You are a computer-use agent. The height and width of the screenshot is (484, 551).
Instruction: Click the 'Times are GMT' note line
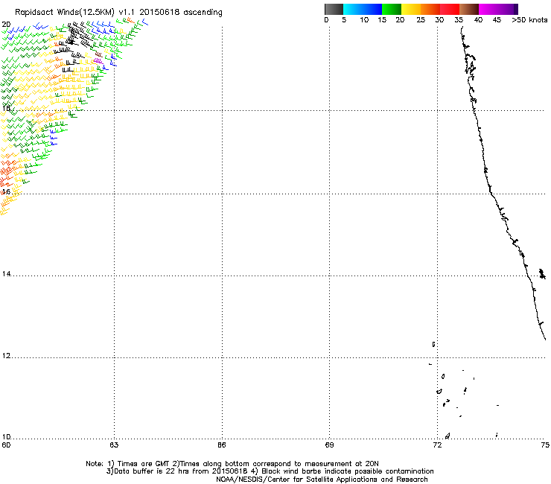pyautogui.click(x=232, y=464)
